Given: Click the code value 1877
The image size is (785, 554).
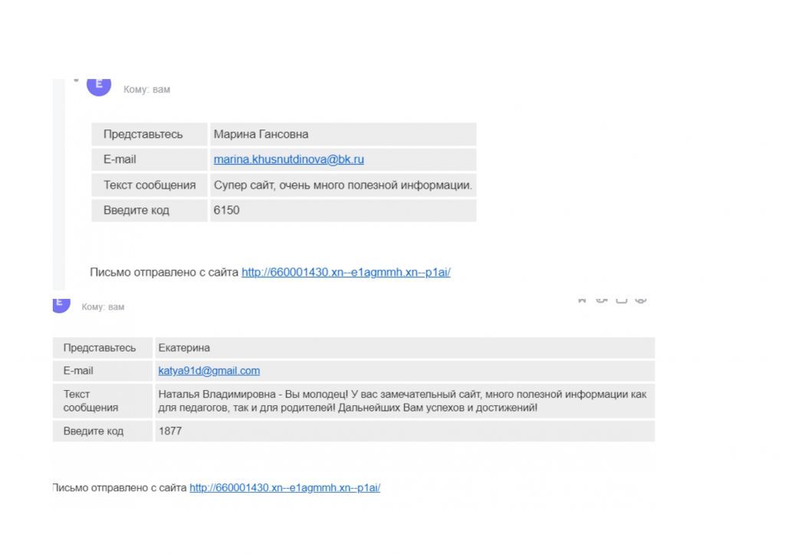Looking at the screenshot, I should (x=170, y=431).
